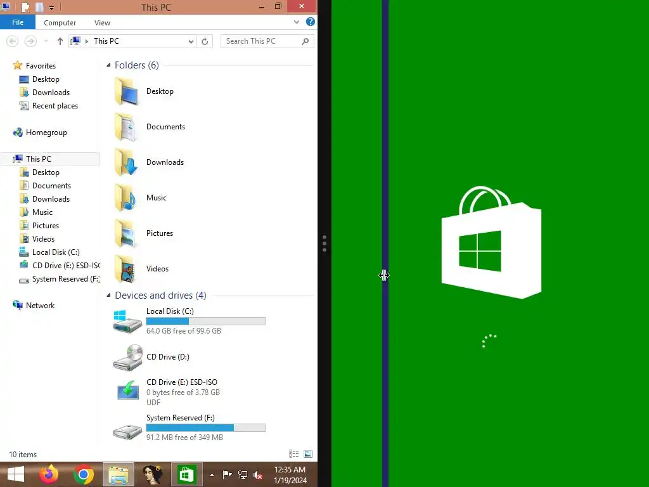649x487 pixels.
Task: Click the network tray icon
Action: (243, 474)
